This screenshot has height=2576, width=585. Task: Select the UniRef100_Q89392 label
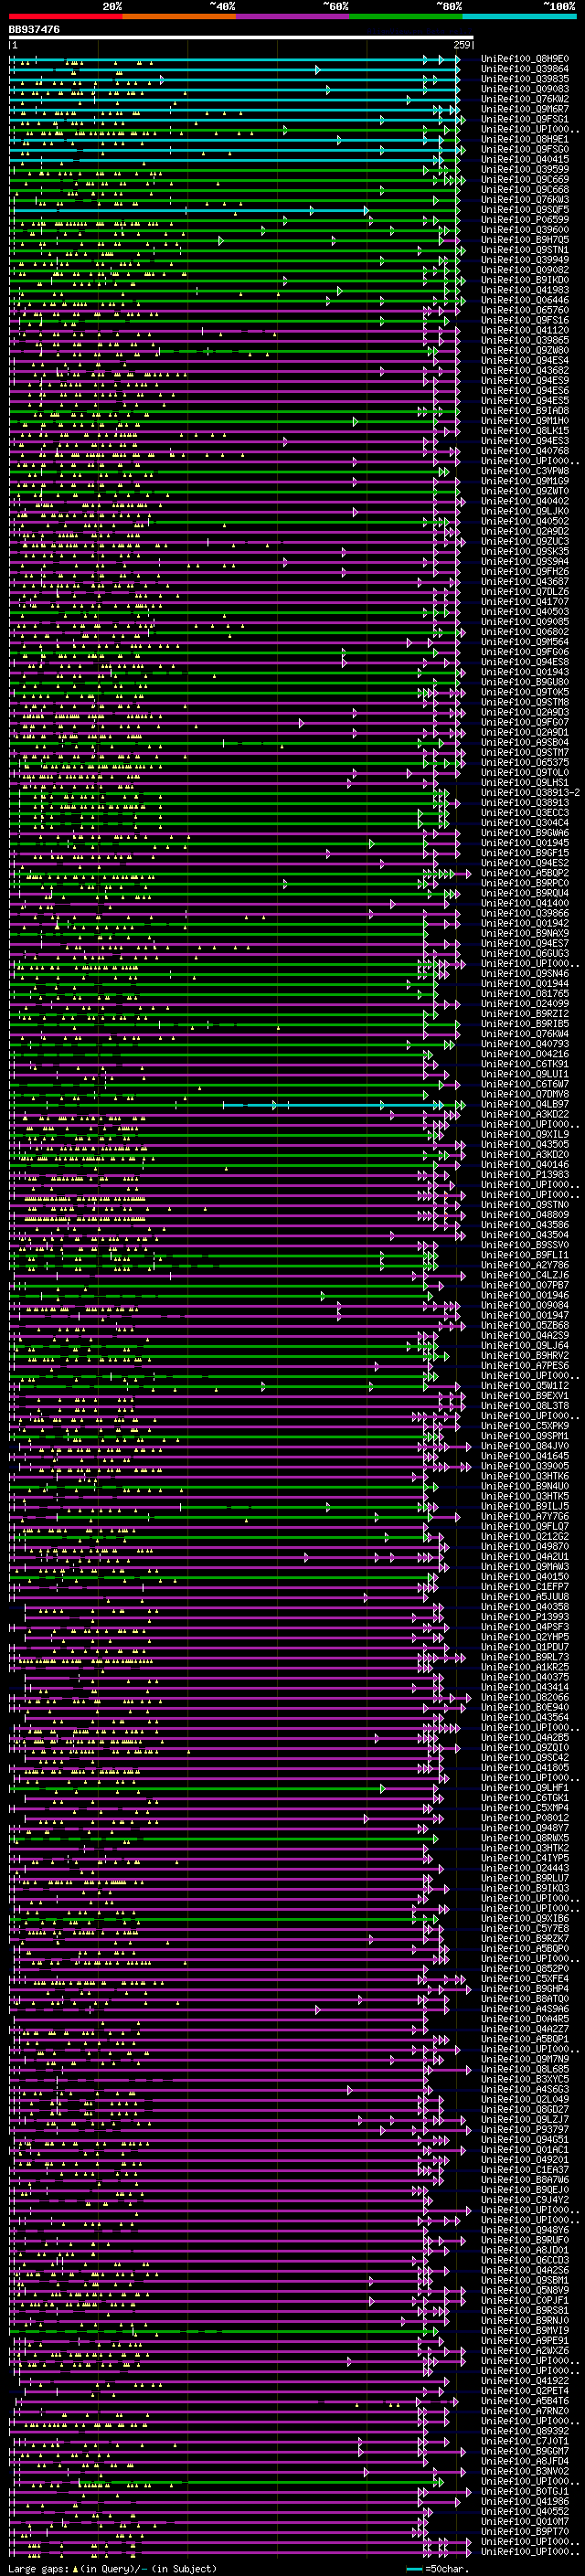pos(525,2430)
